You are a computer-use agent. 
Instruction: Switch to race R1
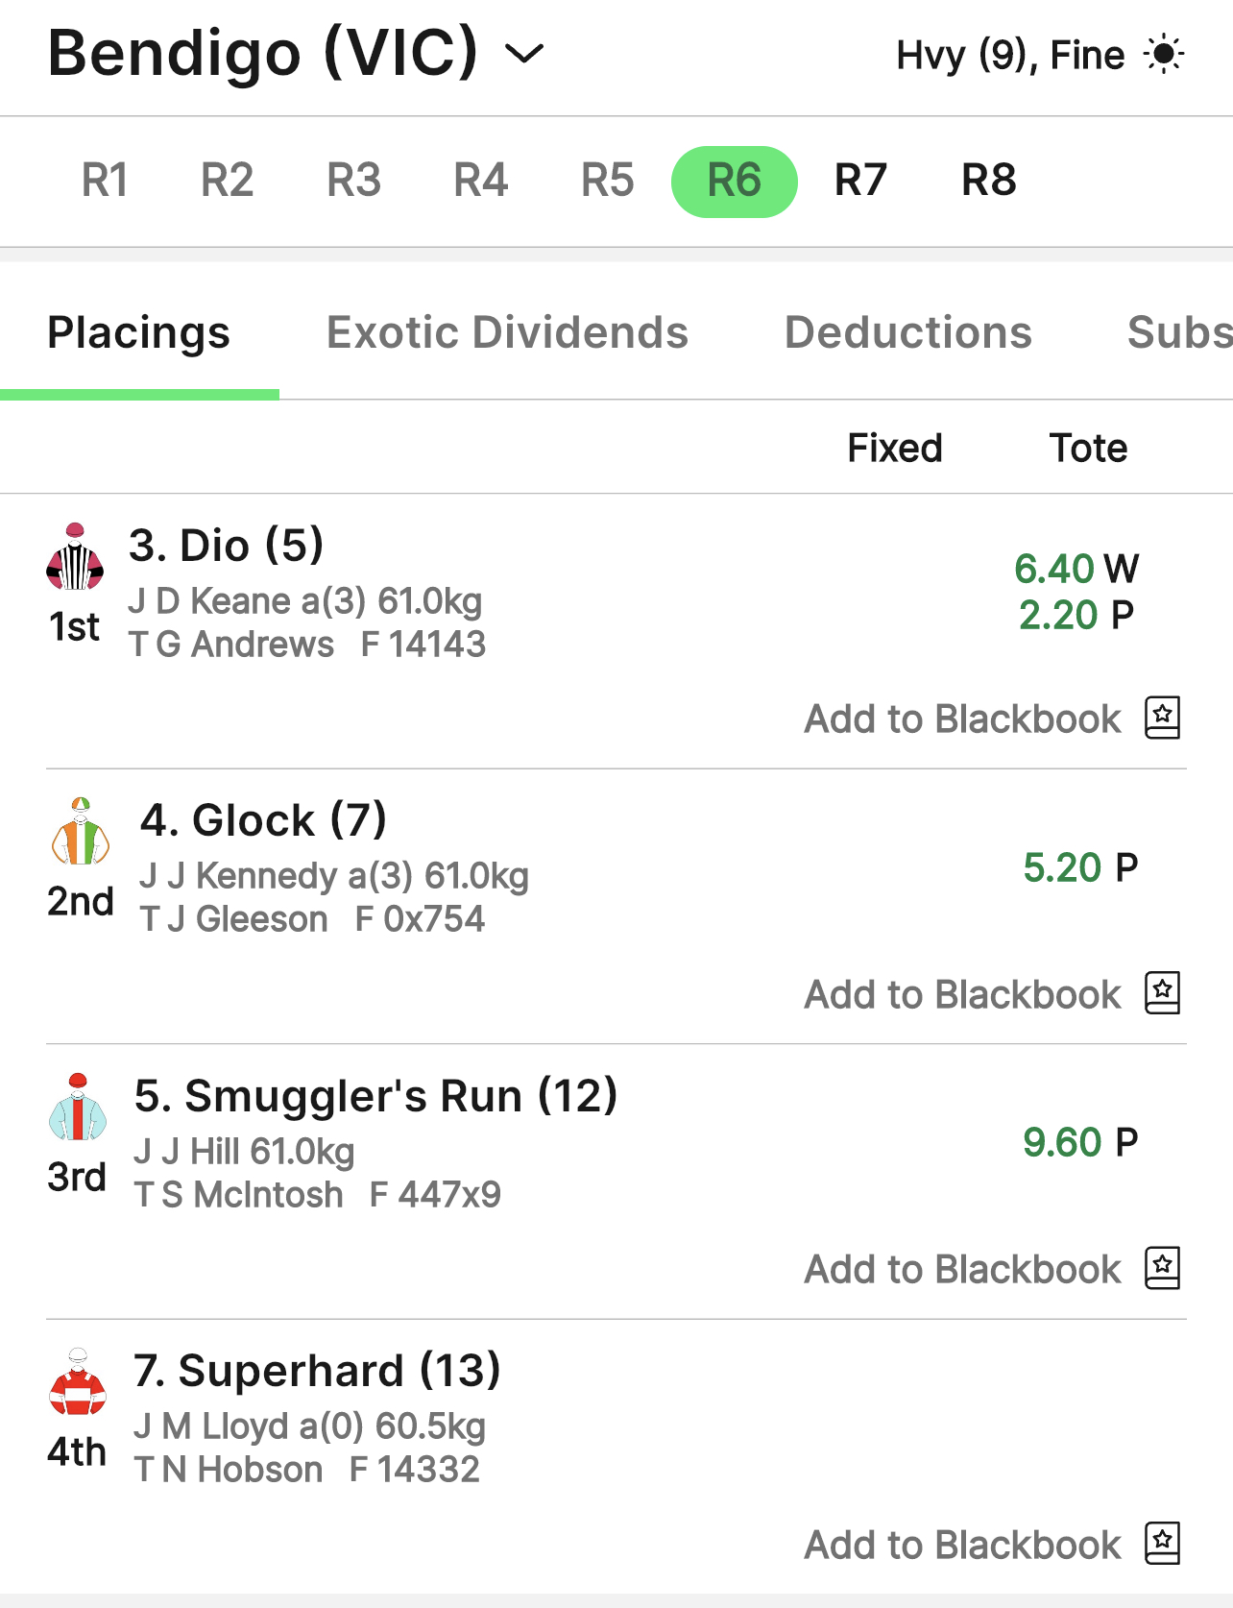click(105, 181)
